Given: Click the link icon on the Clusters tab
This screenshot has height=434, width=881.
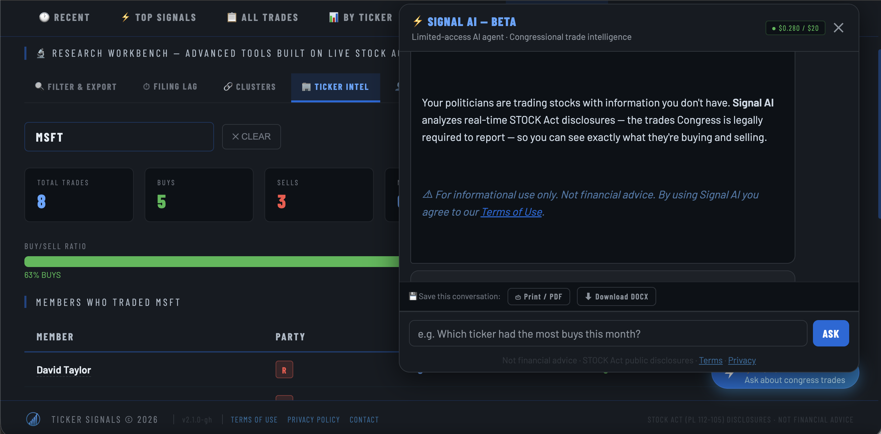Looking at the screenshot, I should click(228, 87).
